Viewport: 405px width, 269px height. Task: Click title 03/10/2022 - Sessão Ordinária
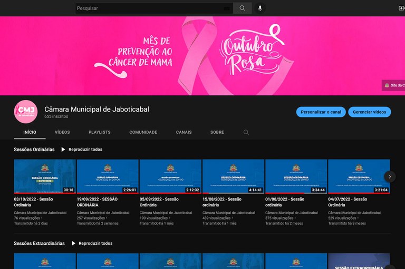[33, 202]
